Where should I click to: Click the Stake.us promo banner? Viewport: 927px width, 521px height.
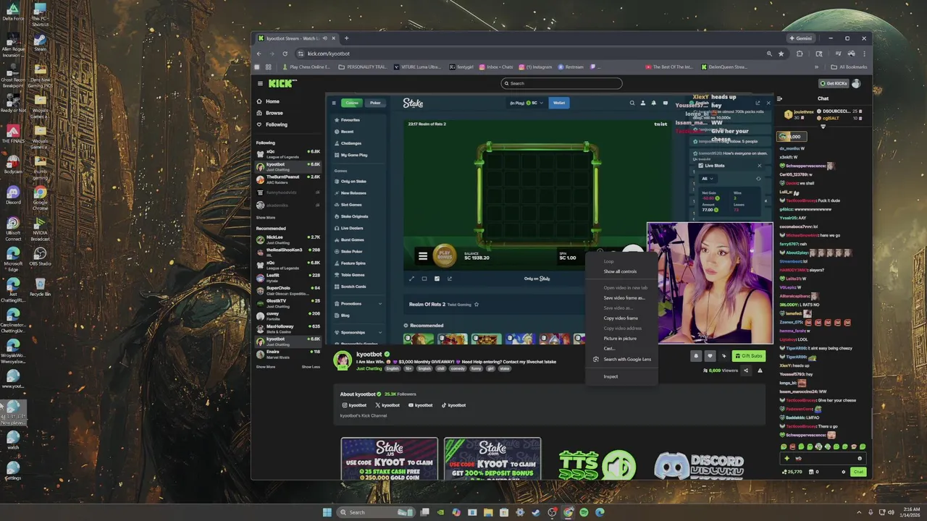[390, 459]
